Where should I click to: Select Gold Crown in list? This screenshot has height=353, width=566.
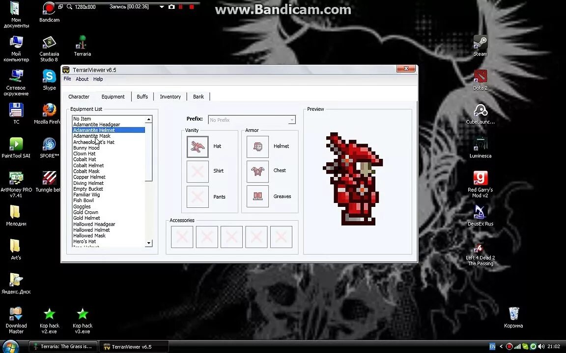(109, 212)
